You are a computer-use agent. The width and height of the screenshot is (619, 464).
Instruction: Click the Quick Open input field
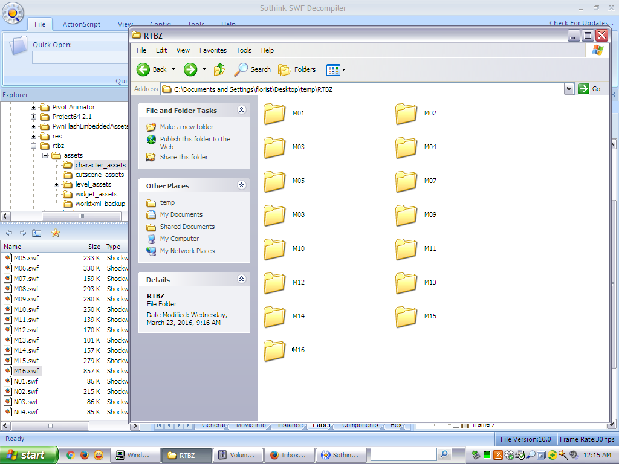point(80,57)
